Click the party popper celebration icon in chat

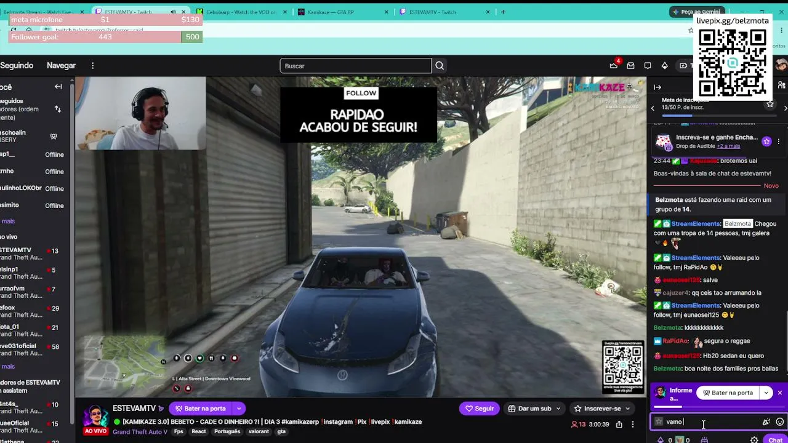(x=766, y=422)
